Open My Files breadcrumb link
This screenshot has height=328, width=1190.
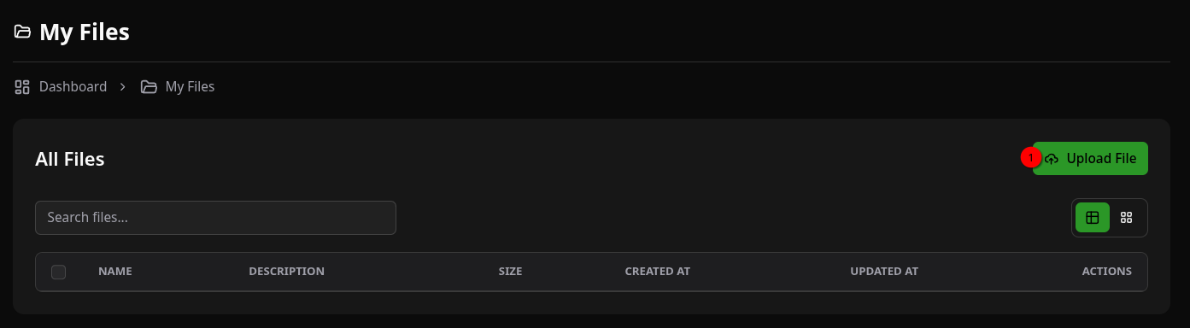coord(190,86)
